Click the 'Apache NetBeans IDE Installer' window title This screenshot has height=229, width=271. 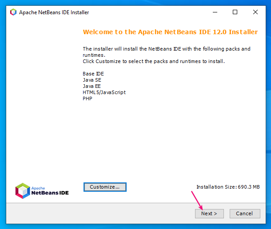(54, 12)
